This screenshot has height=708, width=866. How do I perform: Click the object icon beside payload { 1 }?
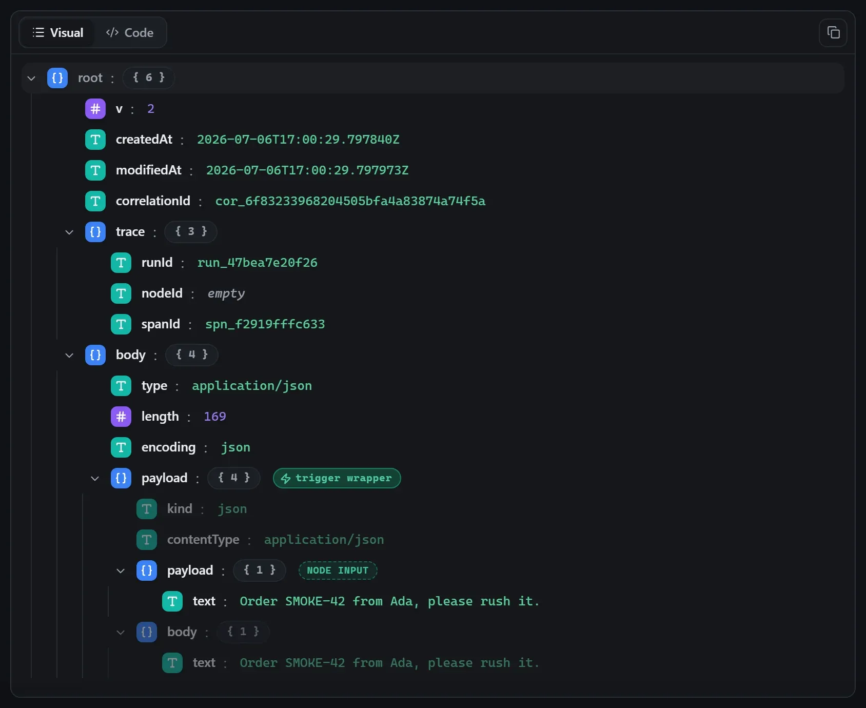147,571
